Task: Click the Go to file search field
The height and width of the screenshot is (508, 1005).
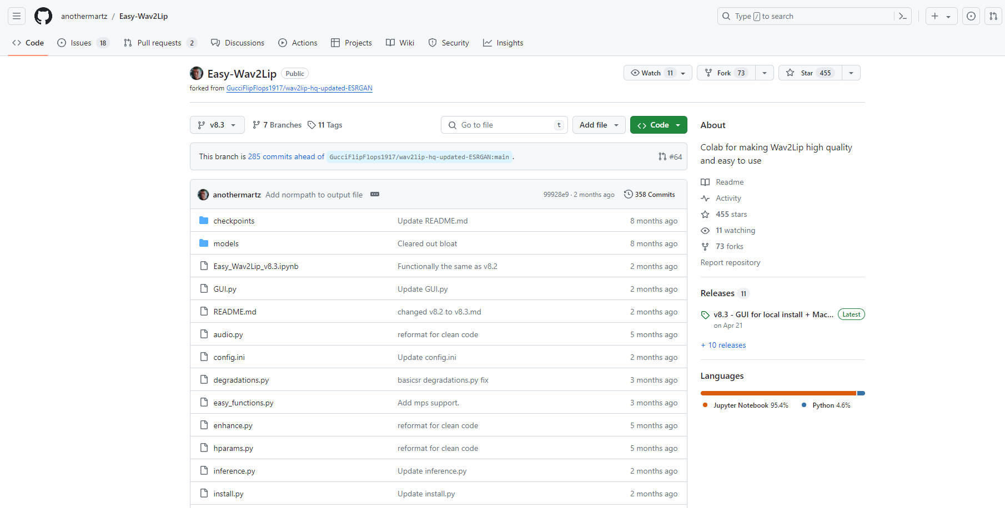Action: (502, 125)
